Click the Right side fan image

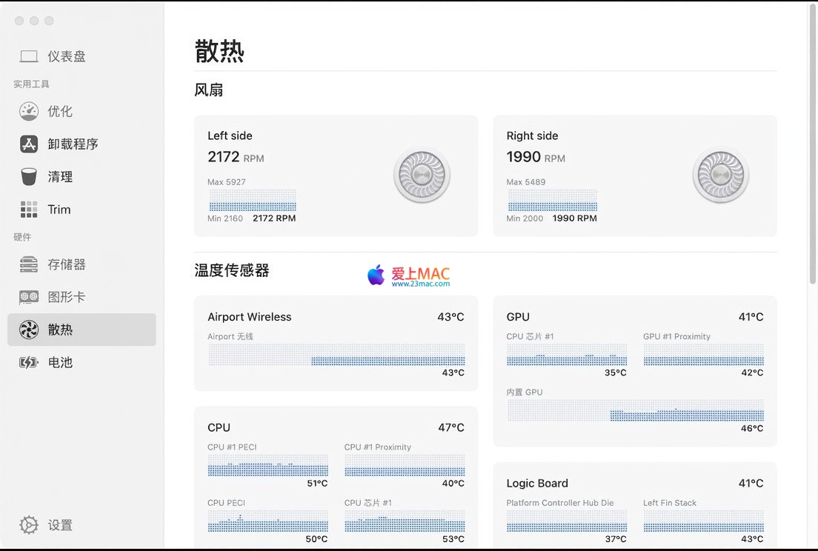click(720, 176)
